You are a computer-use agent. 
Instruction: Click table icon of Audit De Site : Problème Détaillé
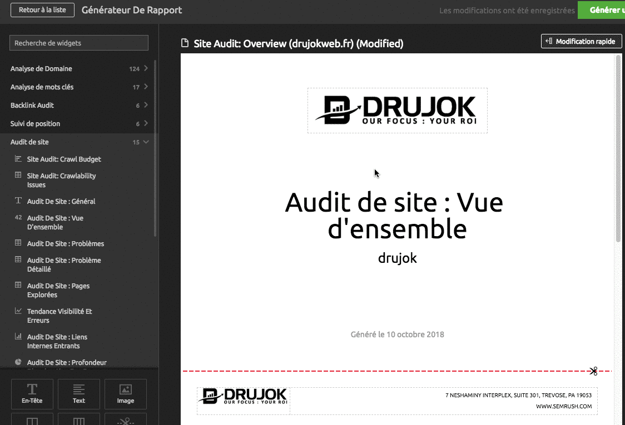pyautogui.click(x=18, y=259)
